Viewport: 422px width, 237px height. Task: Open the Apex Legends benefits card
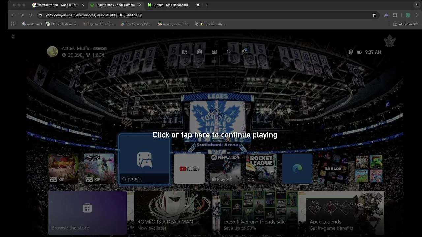point(345,213)
